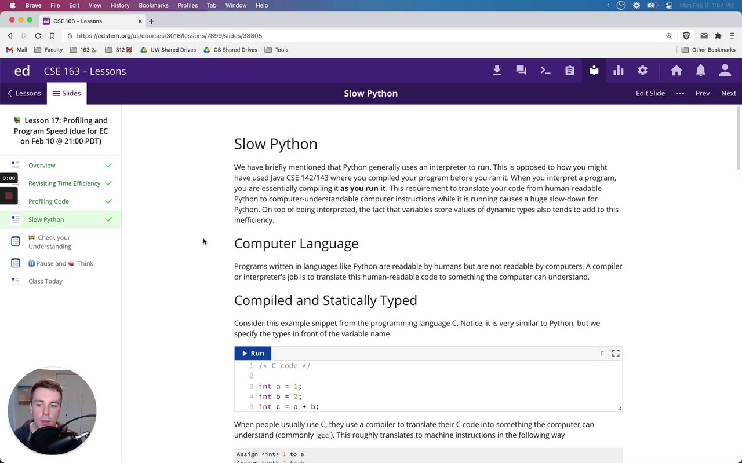Open the assessments clipboard icon
Screen dimensions: 742x463
tap(570, 71)
